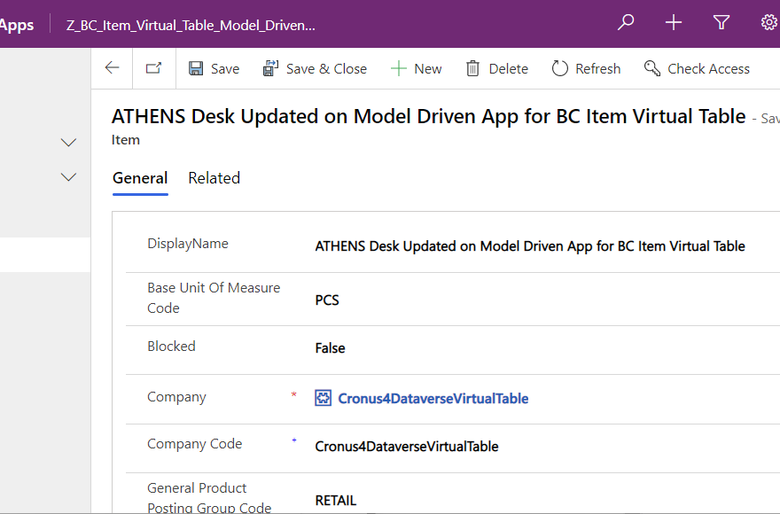Viewport: 780px width, 514px height.
Task: Click the Save & Close icon
Action: (270, 68)
